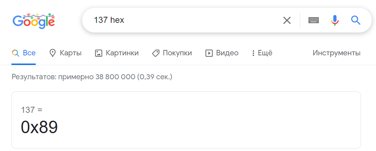Click the play icon beside Видео
The width and height of the screenshot is (376, 151).
coord(209,53)
